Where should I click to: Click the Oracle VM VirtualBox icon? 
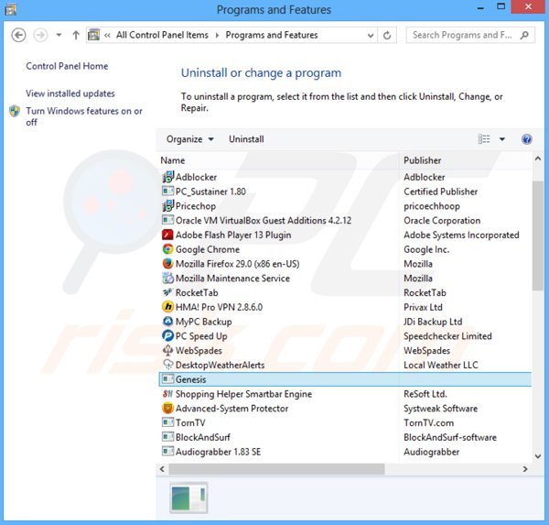[168, 220]
